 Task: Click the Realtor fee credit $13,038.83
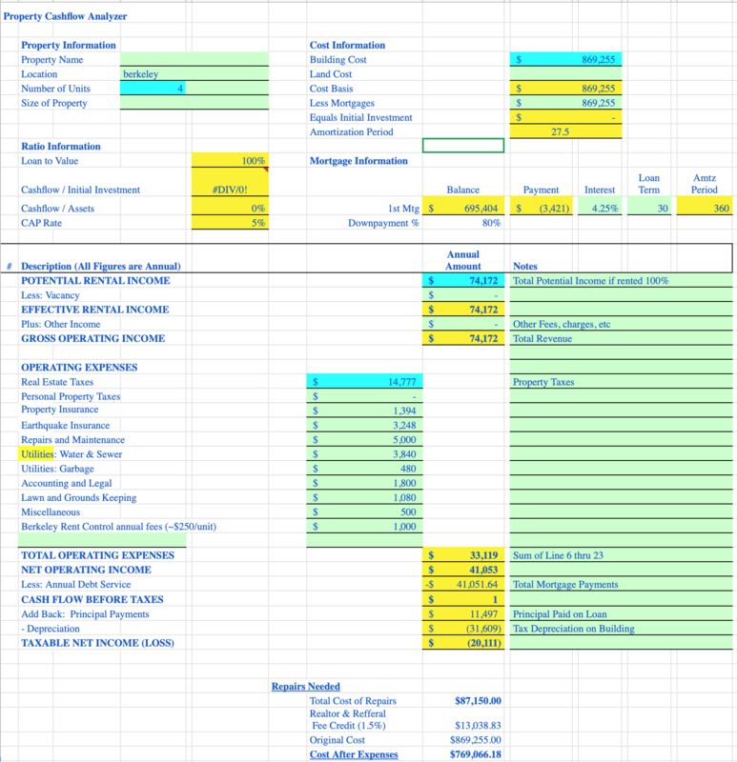click(x=478, y=725)
